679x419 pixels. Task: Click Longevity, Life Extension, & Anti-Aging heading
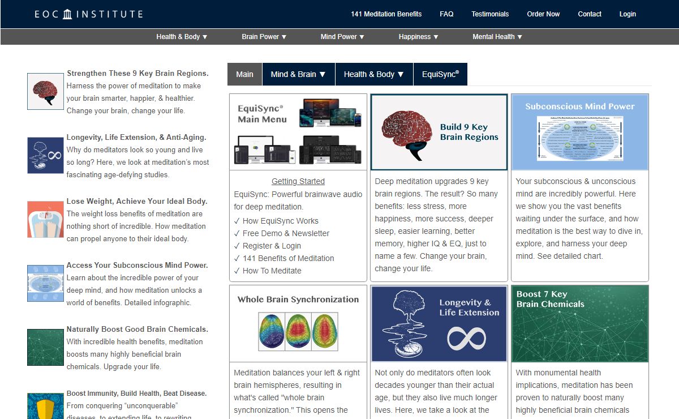click(x=136, y=138)
